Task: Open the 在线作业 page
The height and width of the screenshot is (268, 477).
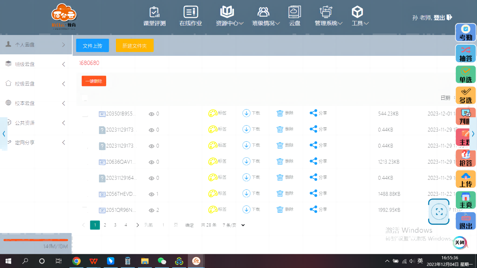Action: (x=190, y=16)
